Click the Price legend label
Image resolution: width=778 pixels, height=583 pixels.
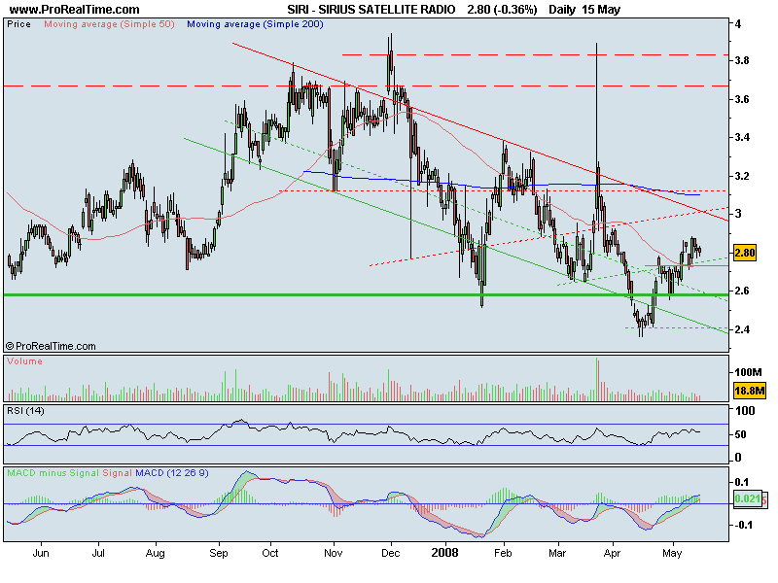(x=18, y=23)
